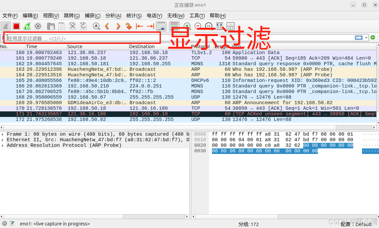Restart the current capture
This screenshot has height=228, width=379.
pos(27,26)
